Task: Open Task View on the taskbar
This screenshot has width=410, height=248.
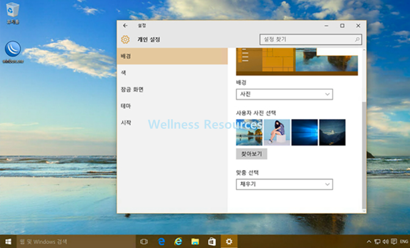Action: tap(144, 241)
